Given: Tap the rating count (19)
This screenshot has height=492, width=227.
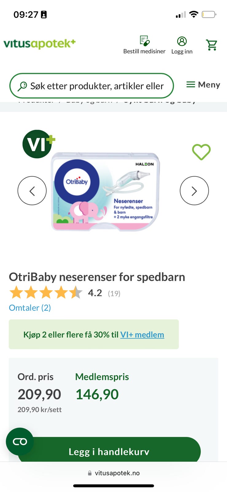Looking at the screenshot, I should pos(114,293).
